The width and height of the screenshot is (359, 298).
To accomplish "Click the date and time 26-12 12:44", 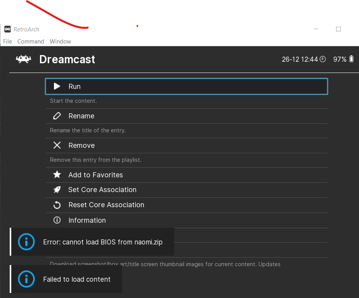I will click(300, 59).
